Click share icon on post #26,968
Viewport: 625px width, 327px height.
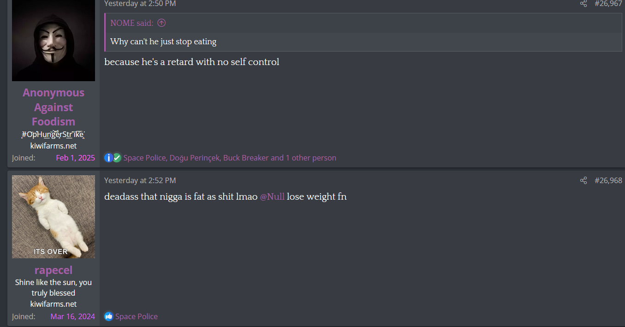point(583,180)
